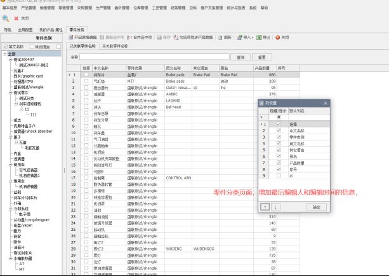
Task: Click the magnifier search icon in top toolbar
Action: coord(6,18)
